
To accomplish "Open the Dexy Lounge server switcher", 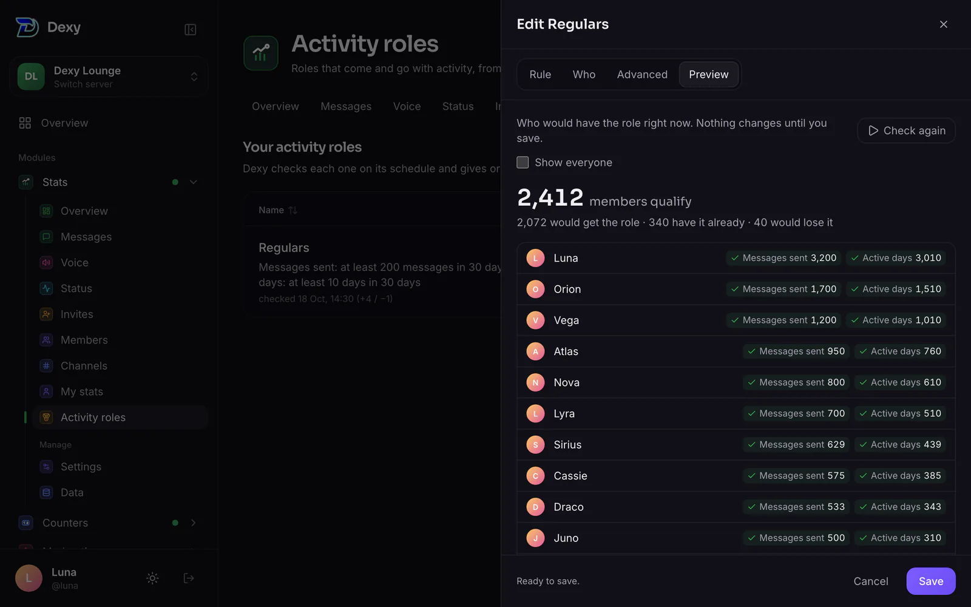I will 109,77.
